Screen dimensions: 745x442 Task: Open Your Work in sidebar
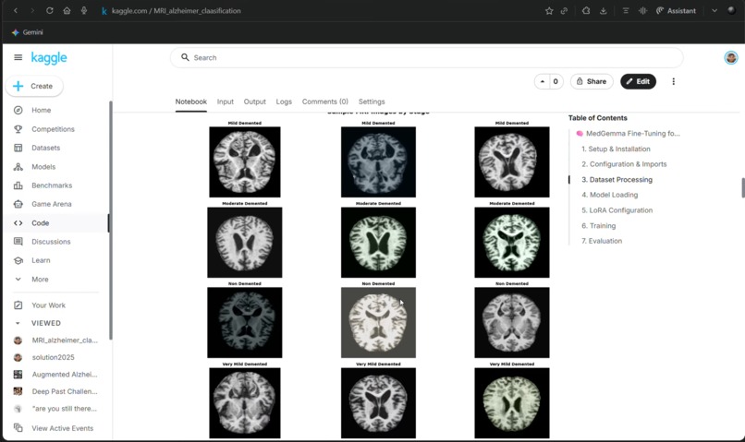click(48, 305)
